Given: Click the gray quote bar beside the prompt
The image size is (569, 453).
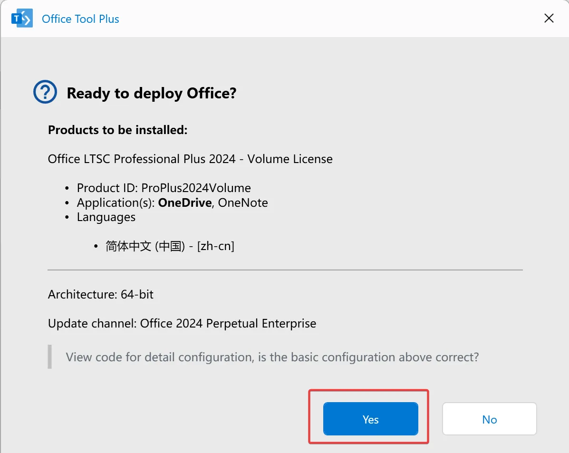Looking at the screenshot, I should pyautogui.click(x=49, y=357).
